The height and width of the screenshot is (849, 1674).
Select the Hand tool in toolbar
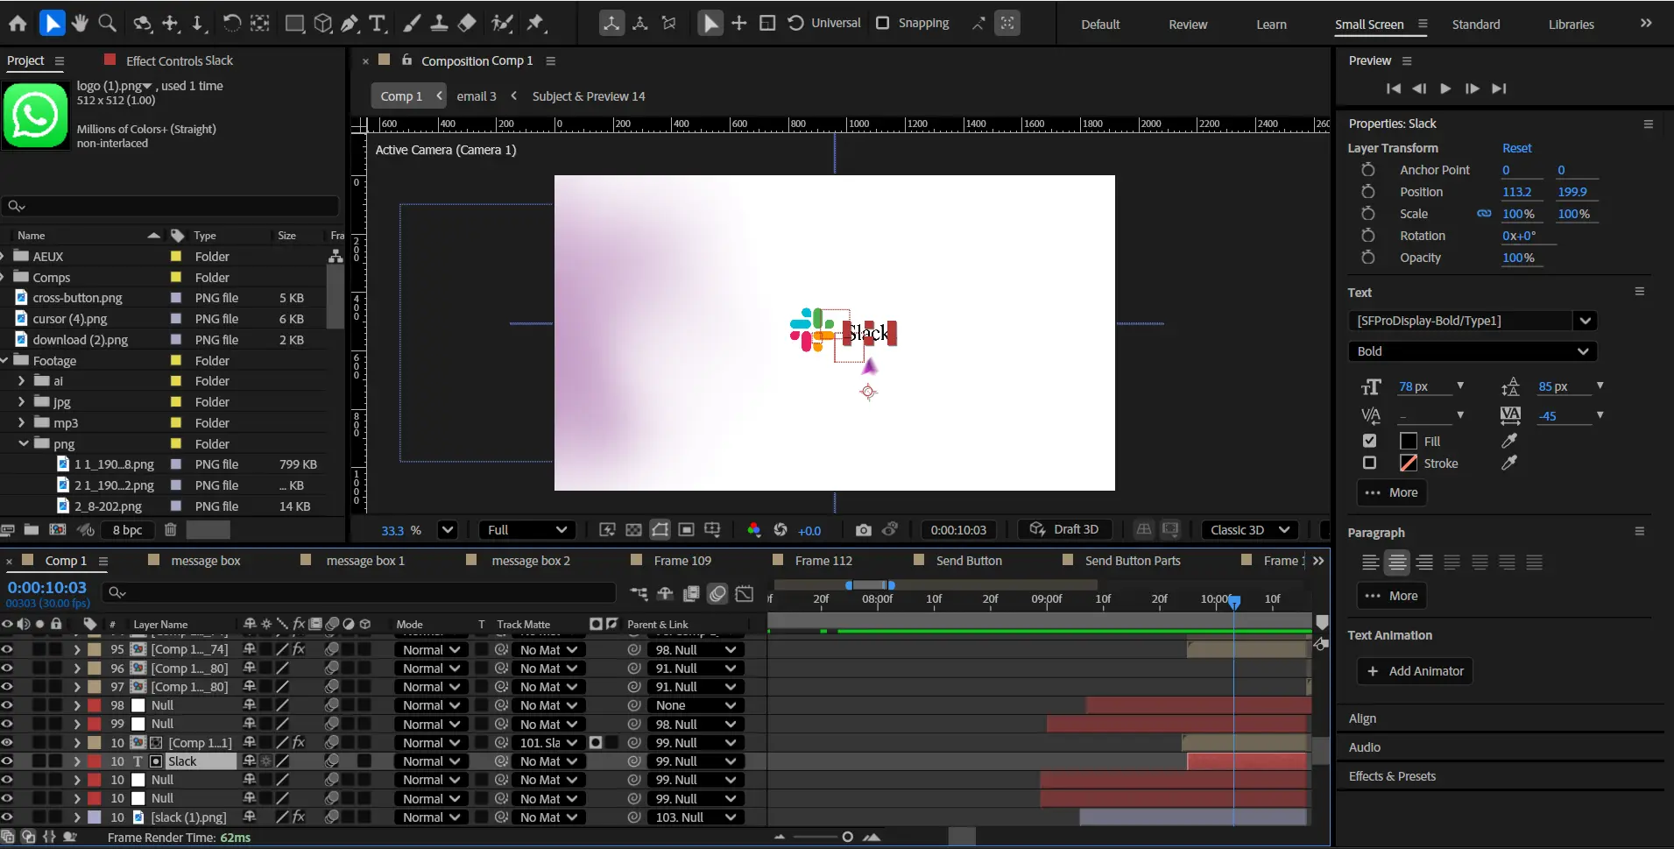(x=80, y=23)
